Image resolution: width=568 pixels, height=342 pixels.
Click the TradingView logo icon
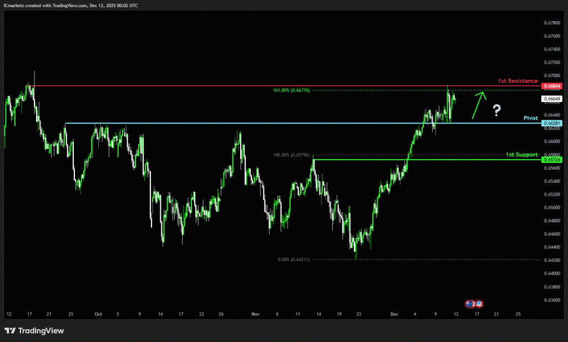click(10, 331)
